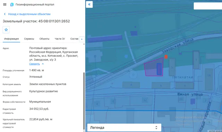Image resolution: width=222 pixels, height=132 pixels.
Task: Click the Культурное развитие value
Action: [x=43, y=91]
